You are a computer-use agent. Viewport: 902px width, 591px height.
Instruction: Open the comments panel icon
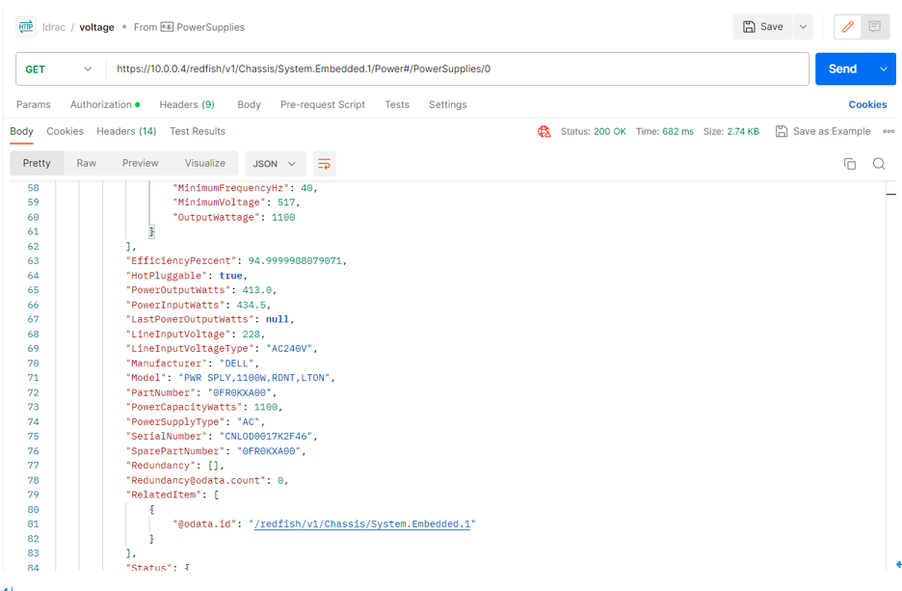pyautogui.click(x=875, y=27)
